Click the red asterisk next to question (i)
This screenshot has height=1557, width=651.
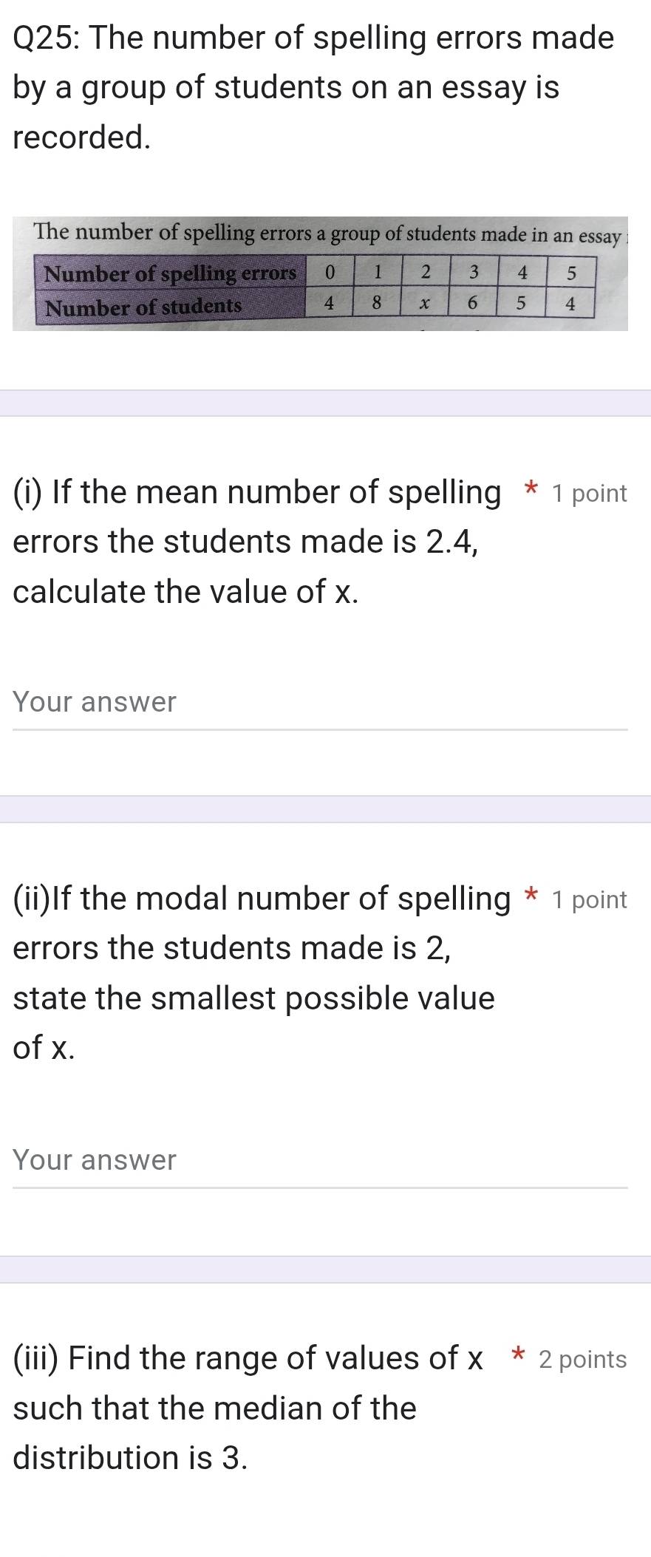(x=529, y=490)
